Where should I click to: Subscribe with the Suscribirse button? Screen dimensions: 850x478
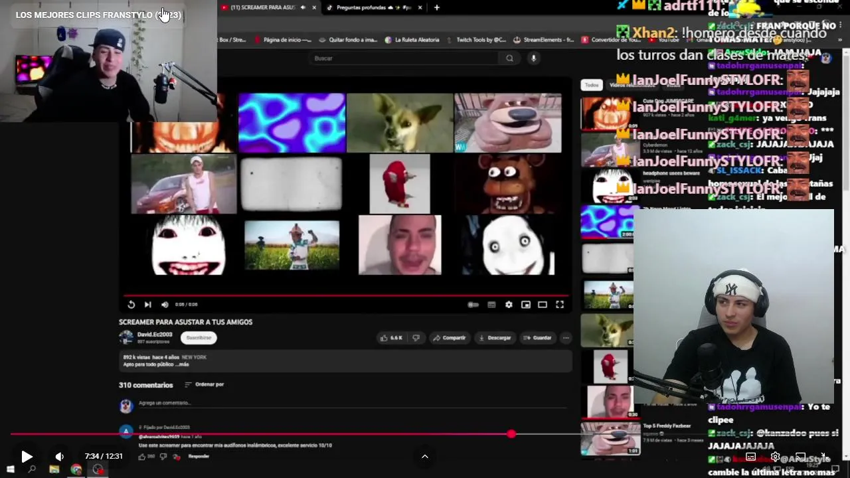pyautogui.click(x=199, y=338)
